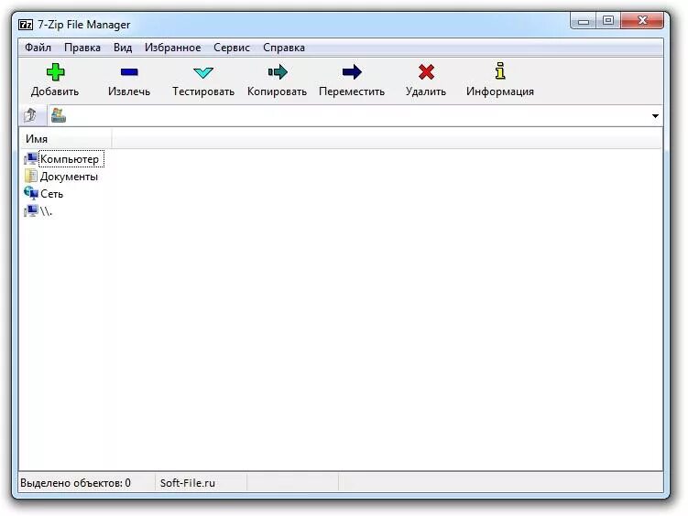Click the Переместить dark arrow icon
This screenshot has width=688, height=516.
(352, 72)
